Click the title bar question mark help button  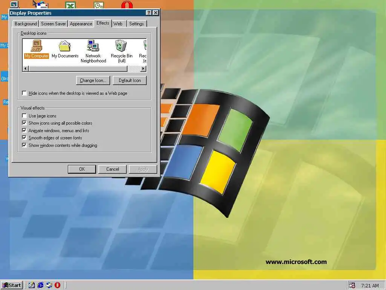[x=149, y=13]
